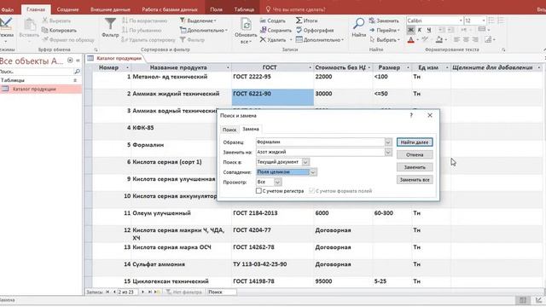546x307 pixels.
Task: Run Орфография spell check
Action: tap(315, 31)
